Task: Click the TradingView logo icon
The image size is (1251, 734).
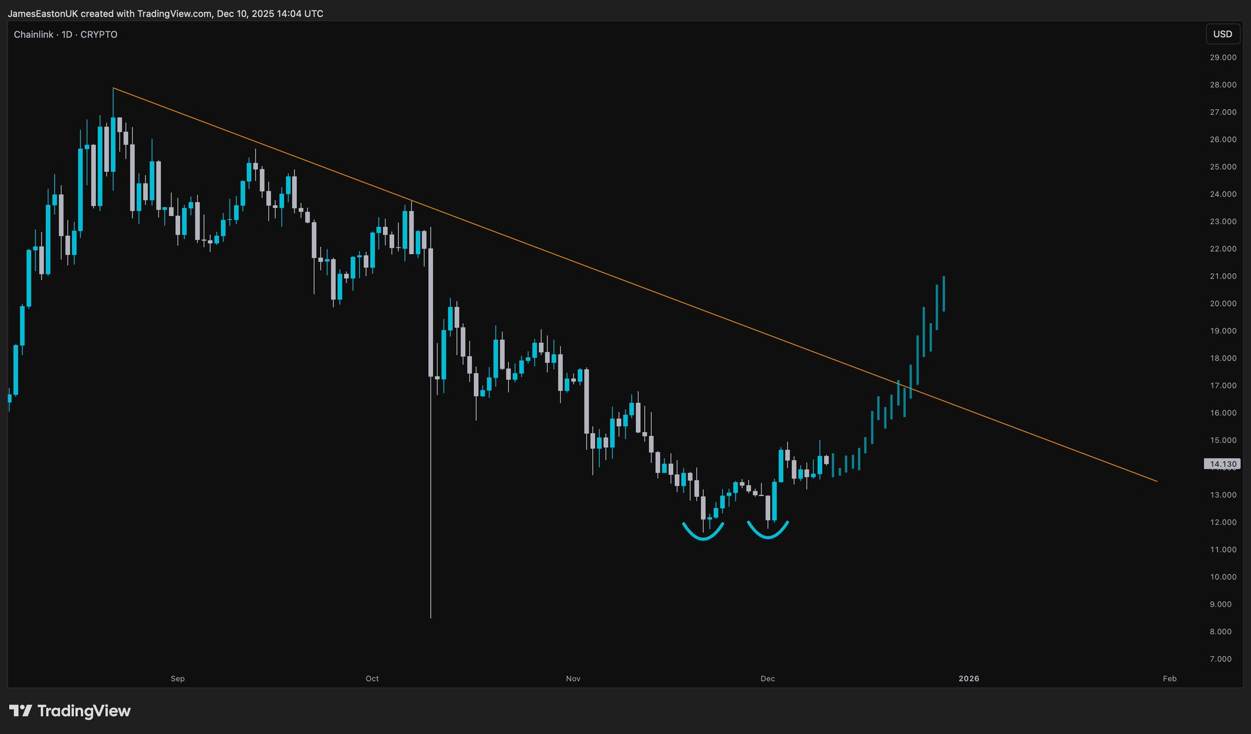Action: 20,711
